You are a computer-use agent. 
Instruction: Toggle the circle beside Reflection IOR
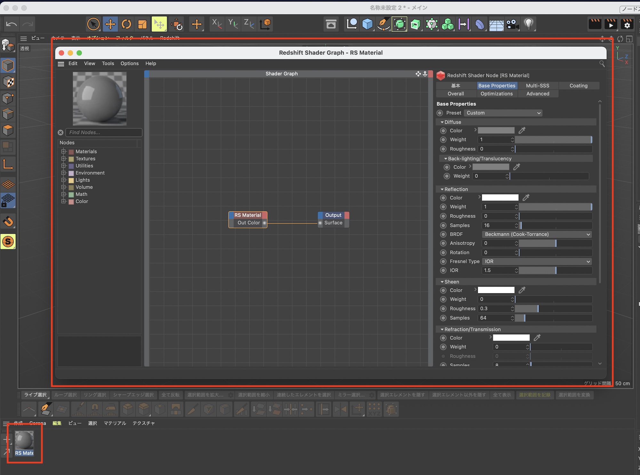(x=443, y=271)
